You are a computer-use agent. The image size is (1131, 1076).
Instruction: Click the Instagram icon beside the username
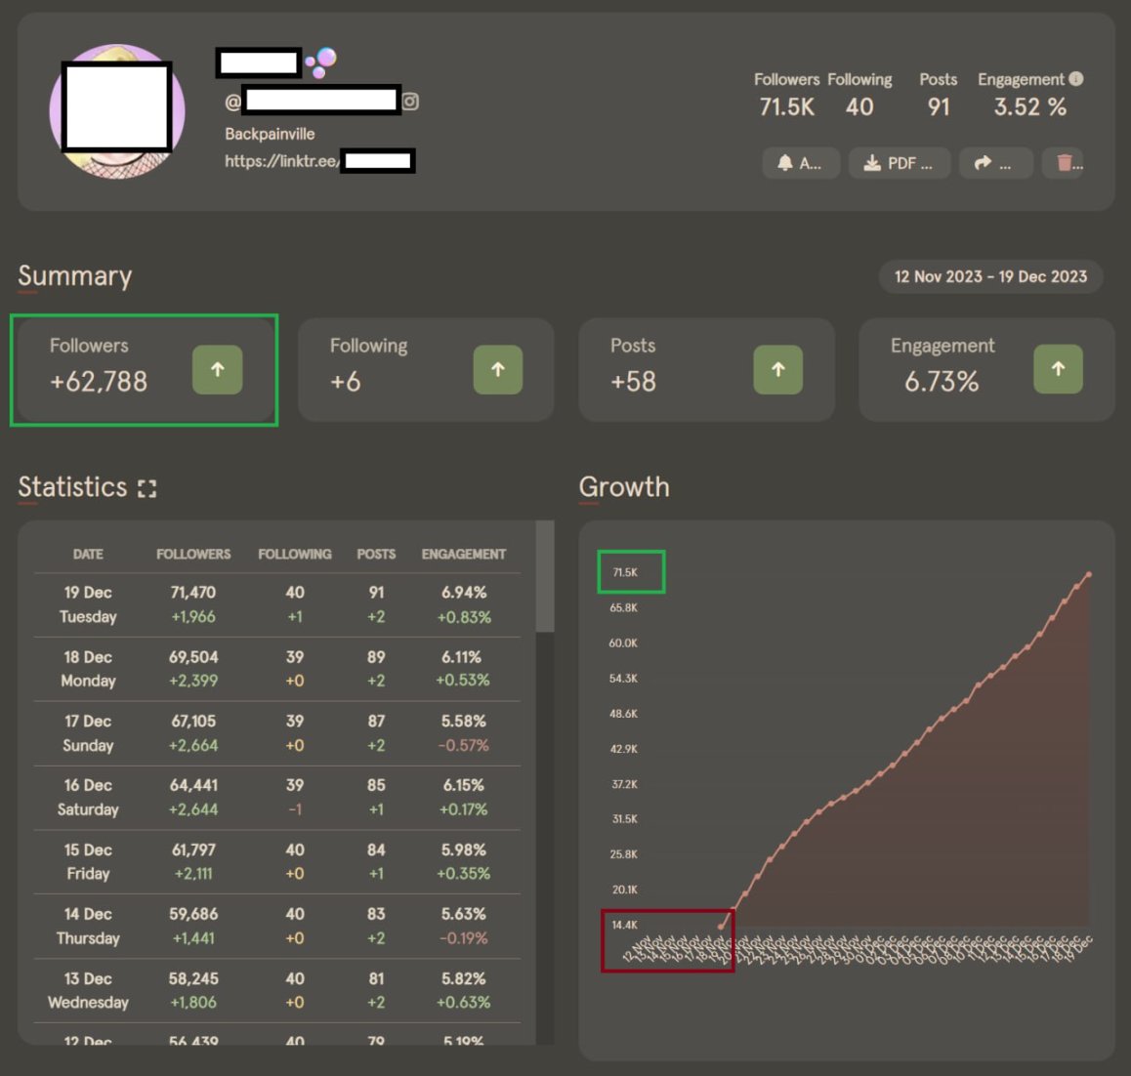tap(410, 102)
